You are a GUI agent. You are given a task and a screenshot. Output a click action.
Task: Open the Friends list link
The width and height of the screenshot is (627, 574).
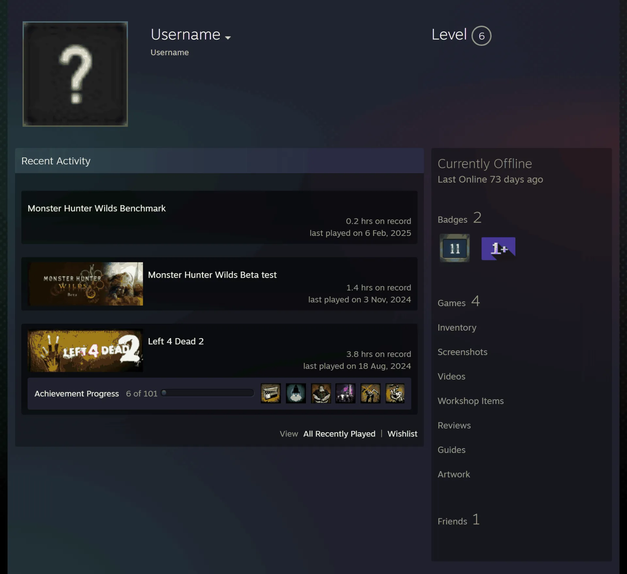458,520
